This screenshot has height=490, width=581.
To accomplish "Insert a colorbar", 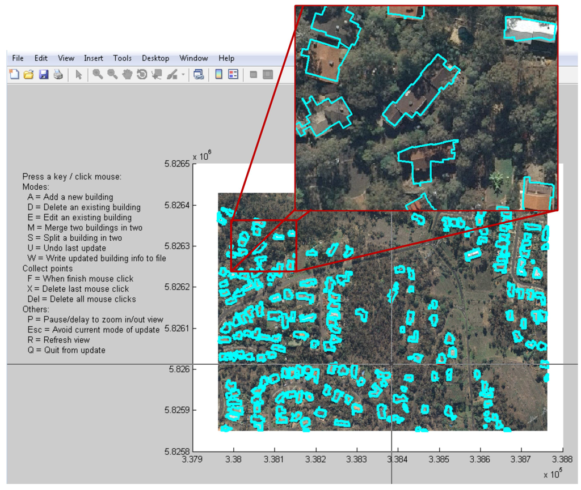I will click(x=218, y=74).
